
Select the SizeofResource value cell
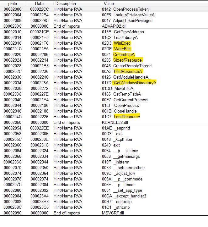click(128, 60)
